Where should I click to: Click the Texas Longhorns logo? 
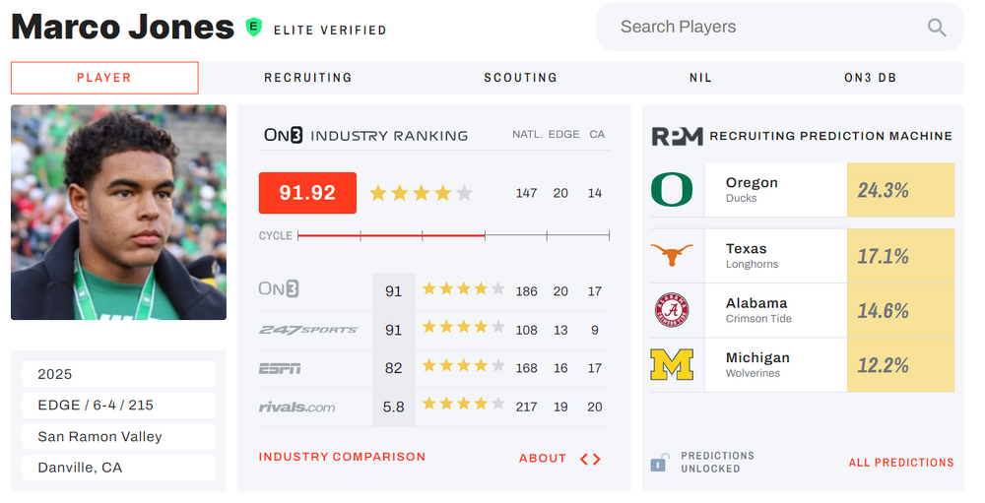point(672,256)
